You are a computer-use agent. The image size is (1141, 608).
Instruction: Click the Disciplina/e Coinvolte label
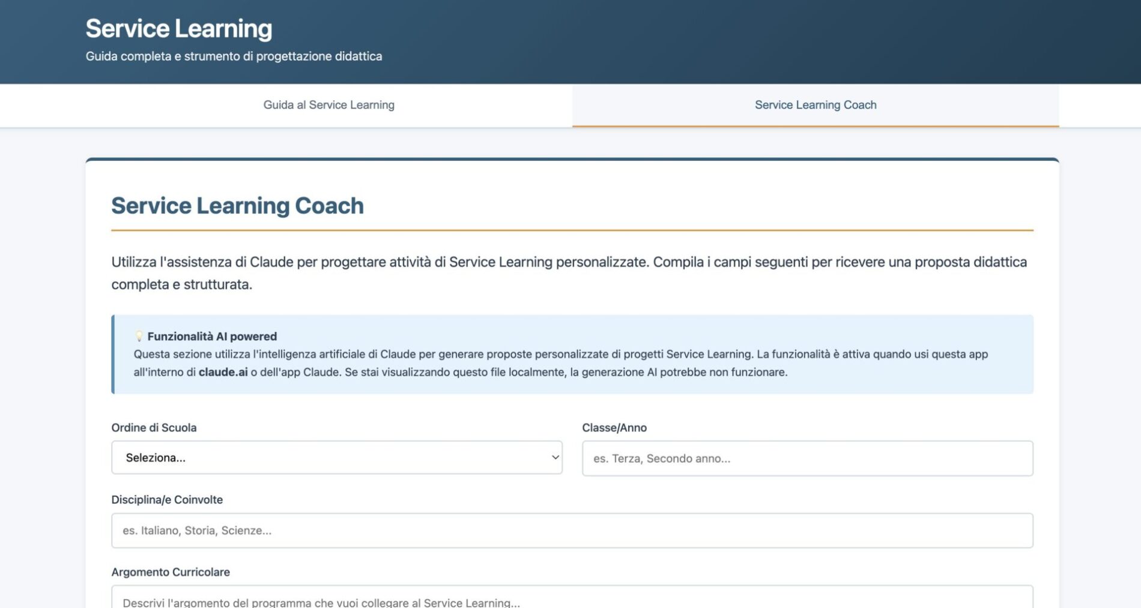(x=167, y=500)
